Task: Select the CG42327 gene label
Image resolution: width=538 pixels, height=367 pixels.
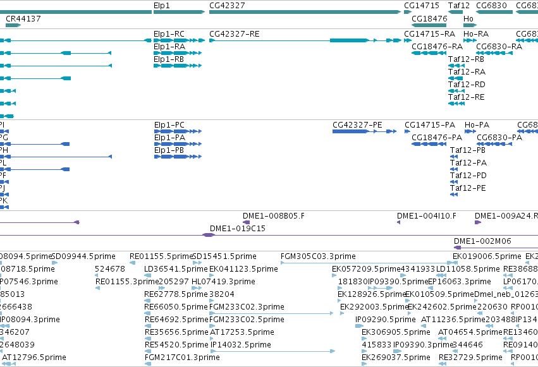Action: pyautogui.click(x=227, y=6)
